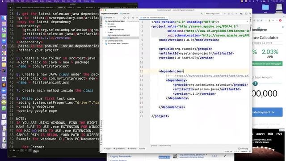Click line 41 in the text editor
The image size is (286, 161).
click(42, 66)
